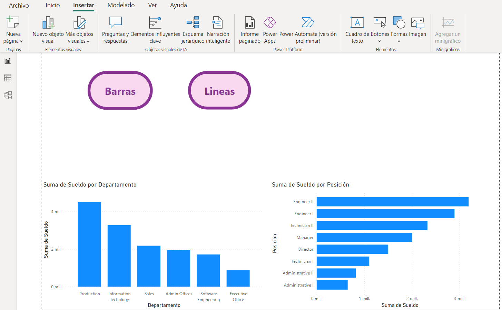
Task: Open Más objetos visuales gallery
Action: pyautogui.click(x=79, y=30)
